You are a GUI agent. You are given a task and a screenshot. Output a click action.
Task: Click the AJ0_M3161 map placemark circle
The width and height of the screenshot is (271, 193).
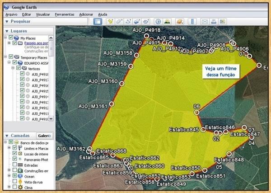point(112,104)
